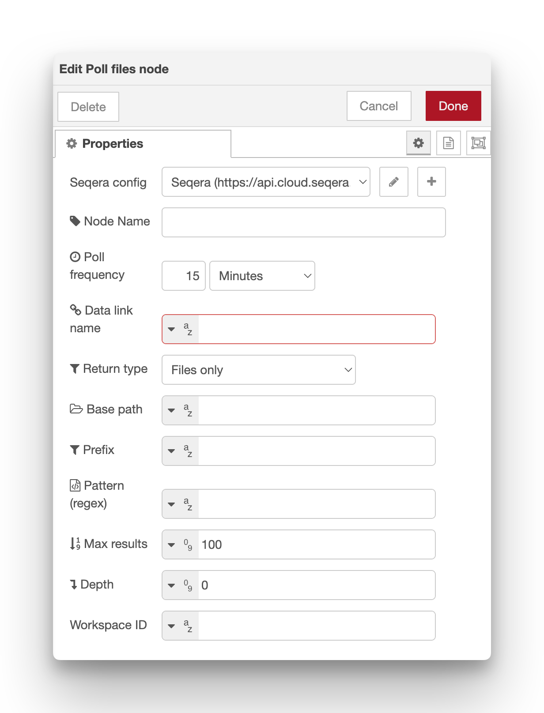
Task: Open node properties gear icon
Action: [x=419, y=143]
